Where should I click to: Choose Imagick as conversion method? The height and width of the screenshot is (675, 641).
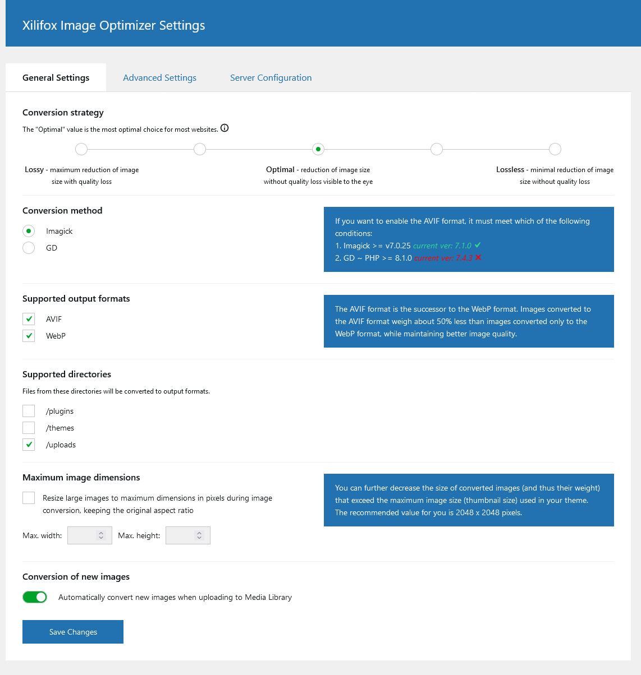(29, 231)
